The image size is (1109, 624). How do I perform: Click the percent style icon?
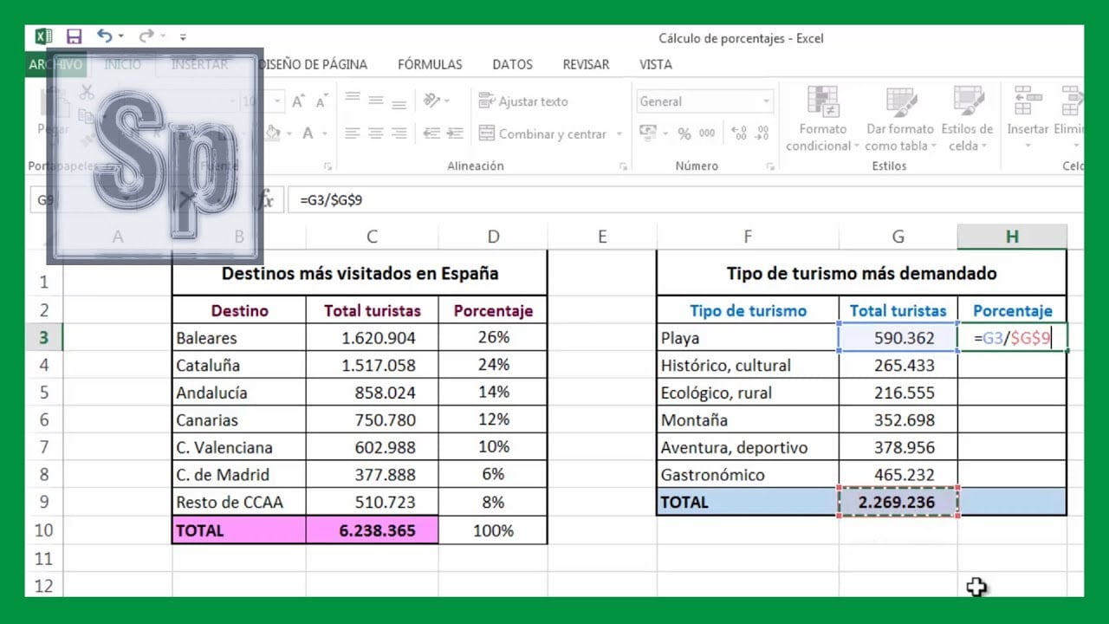684,133
